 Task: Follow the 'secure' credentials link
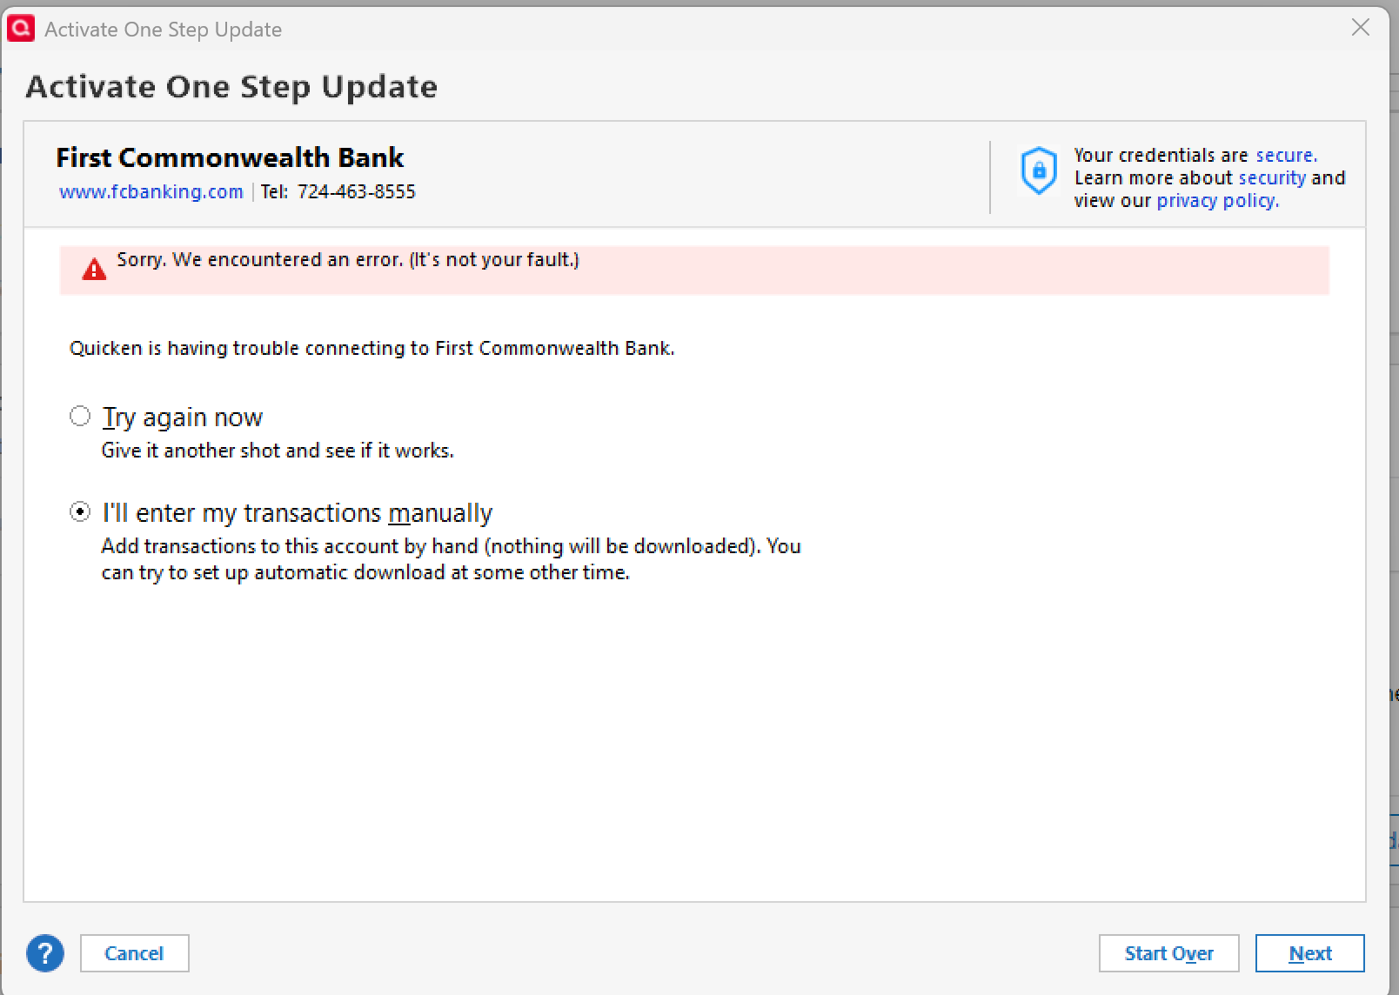coord(1284,155)
